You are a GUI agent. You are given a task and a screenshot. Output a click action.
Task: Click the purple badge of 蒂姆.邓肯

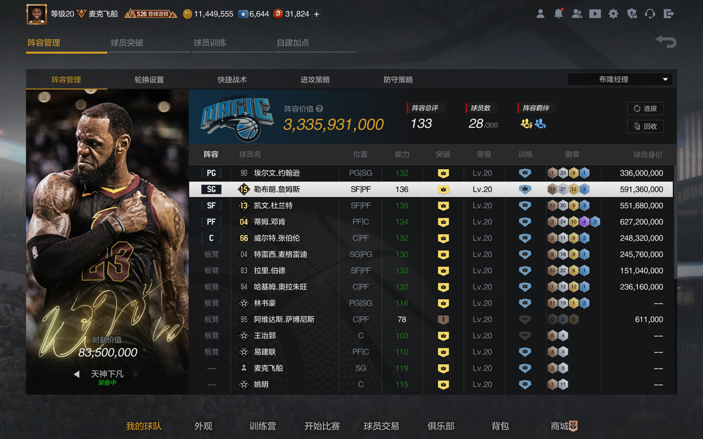click(584, 222)
